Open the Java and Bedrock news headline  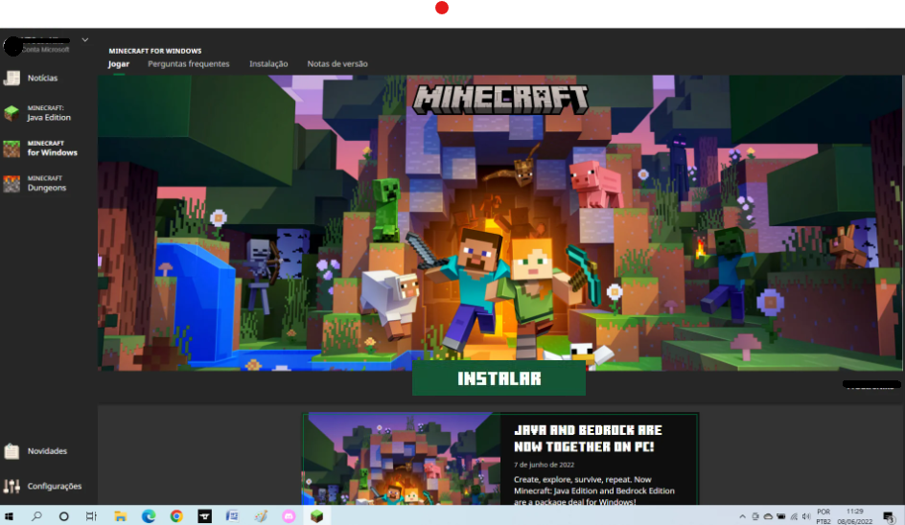click(x=588, y=439)
